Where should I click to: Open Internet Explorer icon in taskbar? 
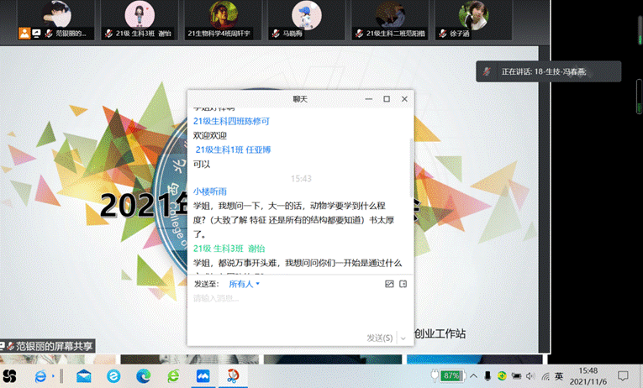click(x=40, y=375)
